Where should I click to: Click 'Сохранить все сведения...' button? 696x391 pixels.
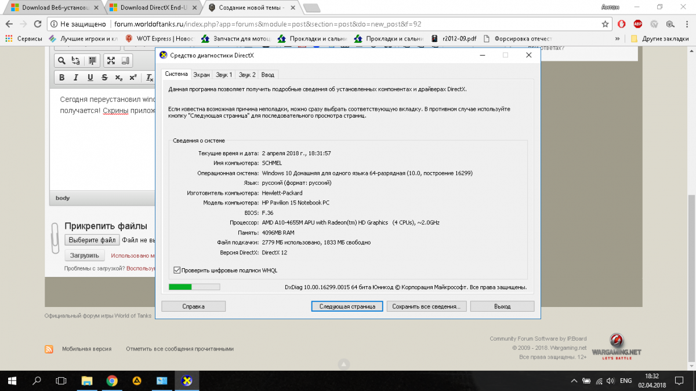(x=426, y=306)
